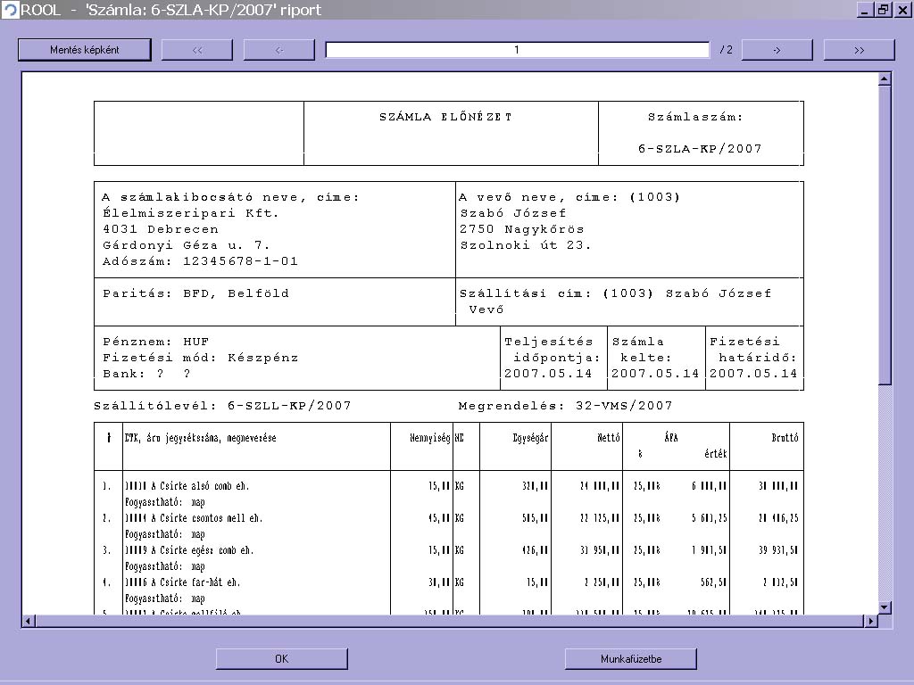Click 'Szállítási cím: (1003) Szabó József' line
The height and width of the screenshot is (685, 914).
616,293
